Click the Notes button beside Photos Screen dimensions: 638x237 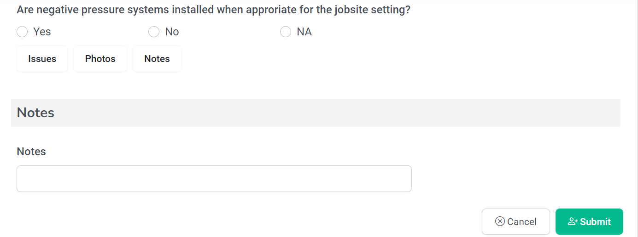(157, 59)
